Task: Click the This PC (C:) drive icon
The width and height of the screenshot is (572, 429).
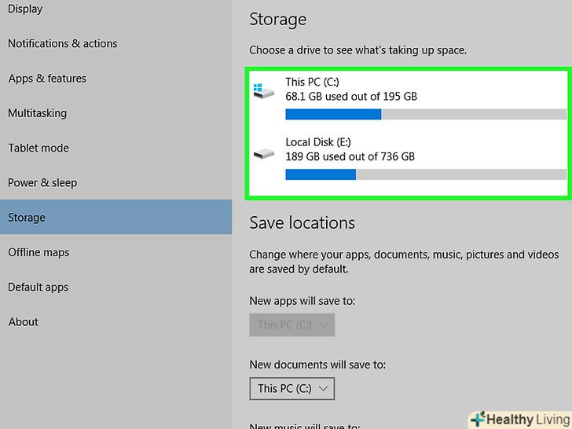Action: 264,91
